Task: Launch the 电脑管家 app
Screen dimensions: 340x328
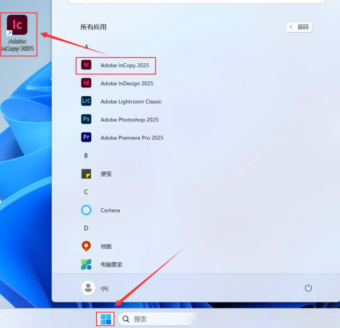Action: pyautogui.click(x=111, y=265)
